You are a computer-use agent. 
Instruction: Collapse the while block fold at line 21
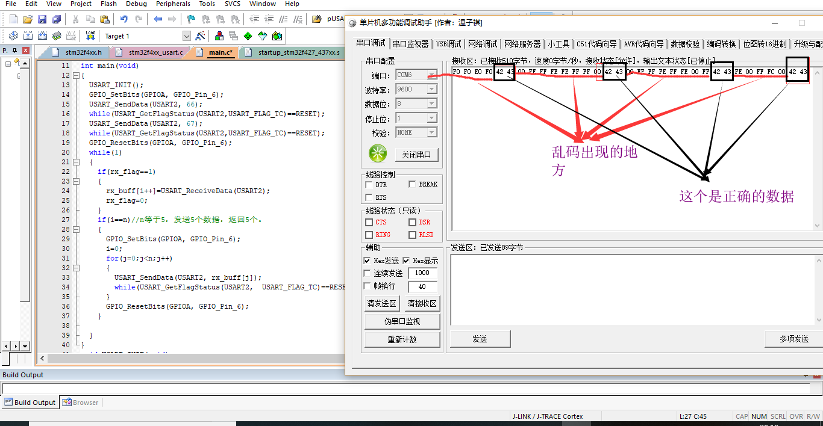[x=76, y=162]
